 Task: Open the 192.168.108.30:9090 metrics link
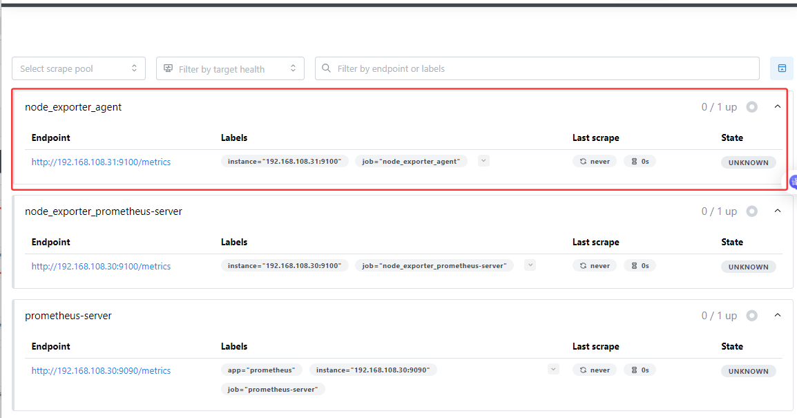point(101,370)
